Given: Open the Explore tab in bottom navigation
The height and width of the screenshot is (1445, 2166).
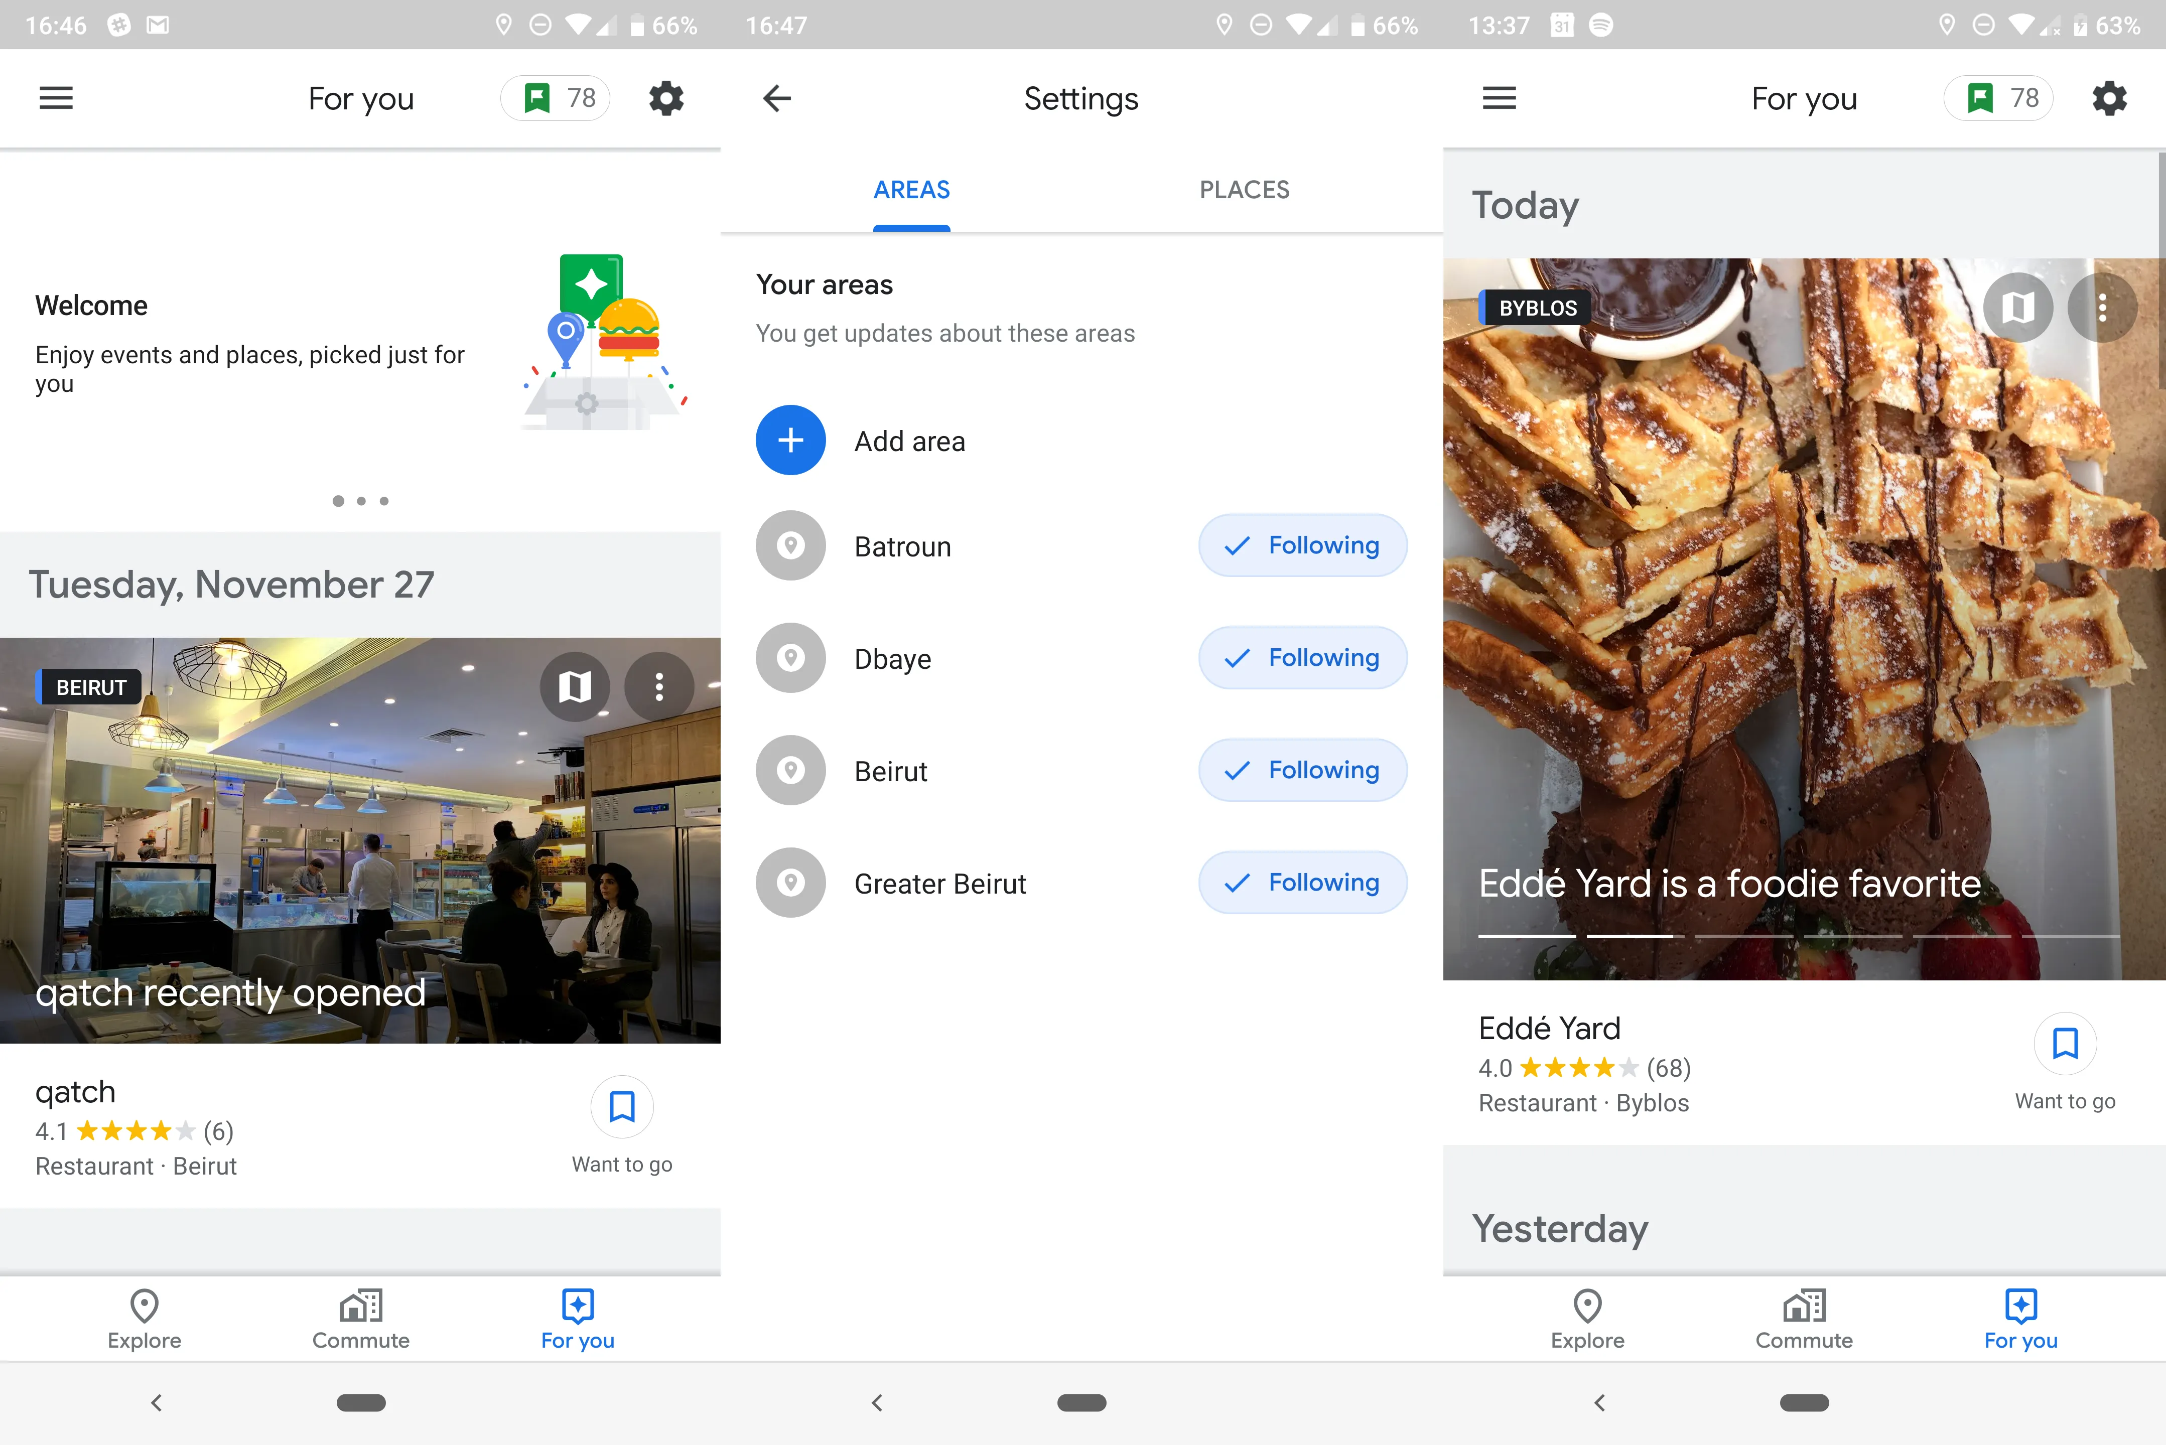Looking at the screenshot, I should pyautogui.click(x=144, y=1318).
